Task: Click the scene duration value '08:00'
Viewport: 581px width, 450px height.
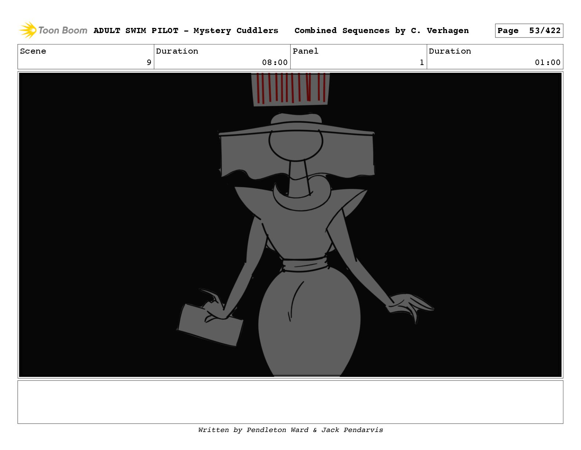Action: [275, 62]
